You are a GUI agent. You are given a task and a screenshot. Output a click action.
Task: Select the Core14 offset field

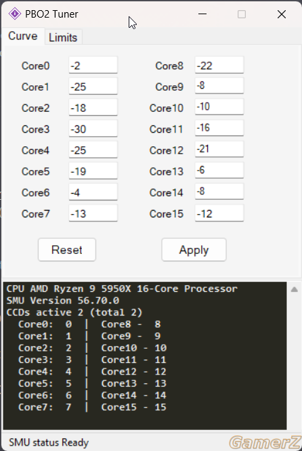pos(219,192)
